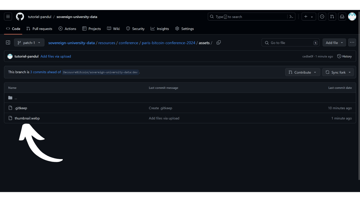
Task: Open the thumbnail.webp file
Action: coord(27,118)
